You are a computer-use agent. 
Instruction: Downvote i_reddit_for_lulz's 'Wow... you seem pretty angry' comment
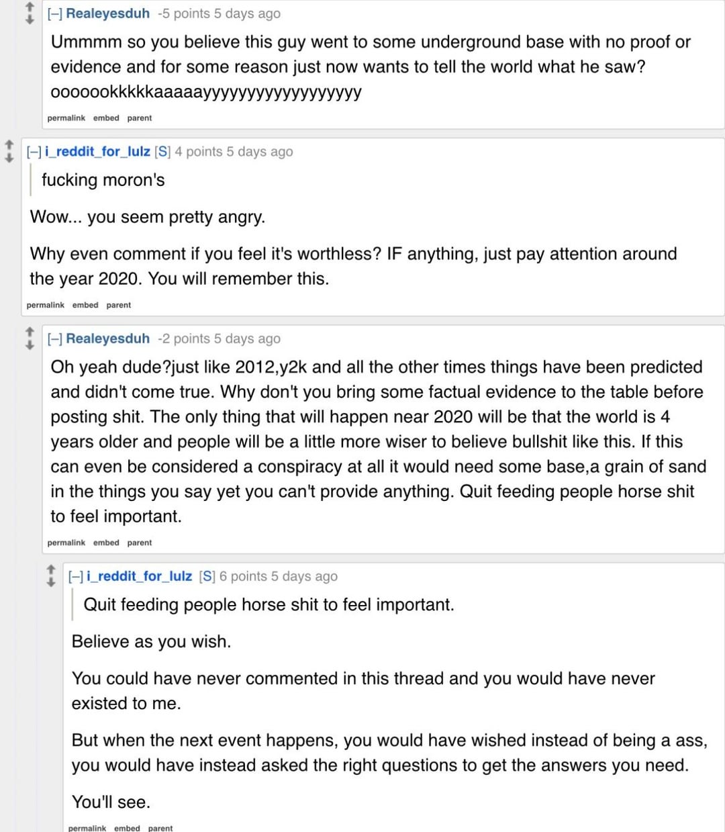pyautogui.click(x=9, y=157)
